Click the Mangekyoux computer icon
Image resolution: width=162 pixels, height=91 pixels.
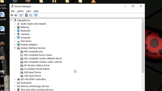(x=15, y=20)
